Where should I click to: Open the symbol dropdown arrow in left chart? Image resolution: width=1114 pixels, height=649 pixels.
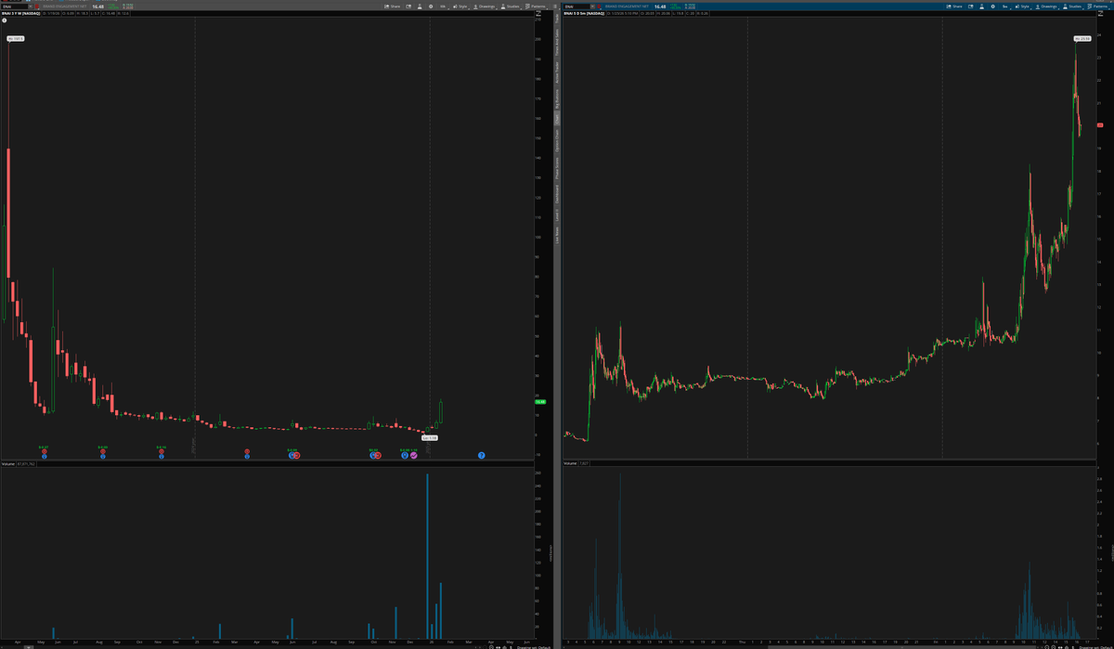[31, 6]
